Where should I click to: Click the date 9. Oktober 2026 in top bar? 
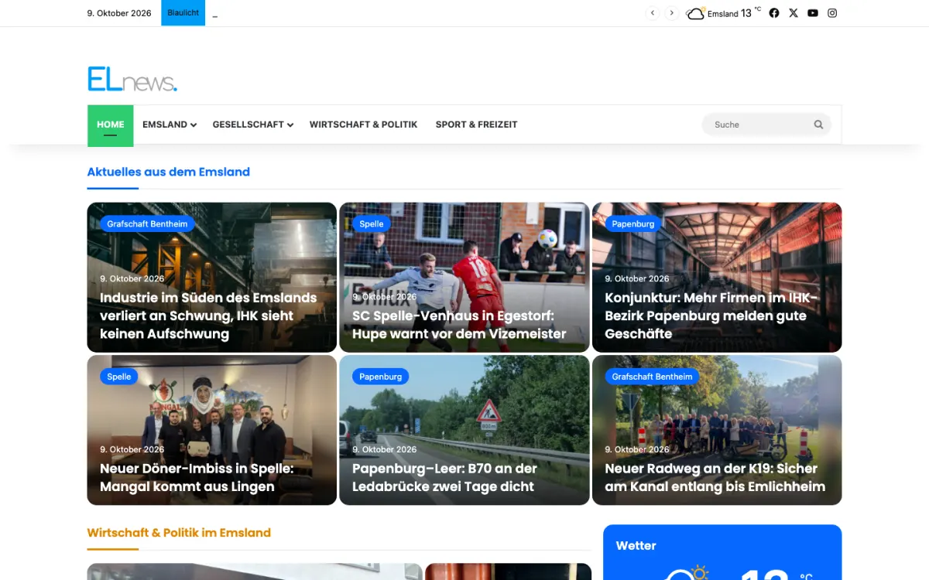tap(119, 13)
